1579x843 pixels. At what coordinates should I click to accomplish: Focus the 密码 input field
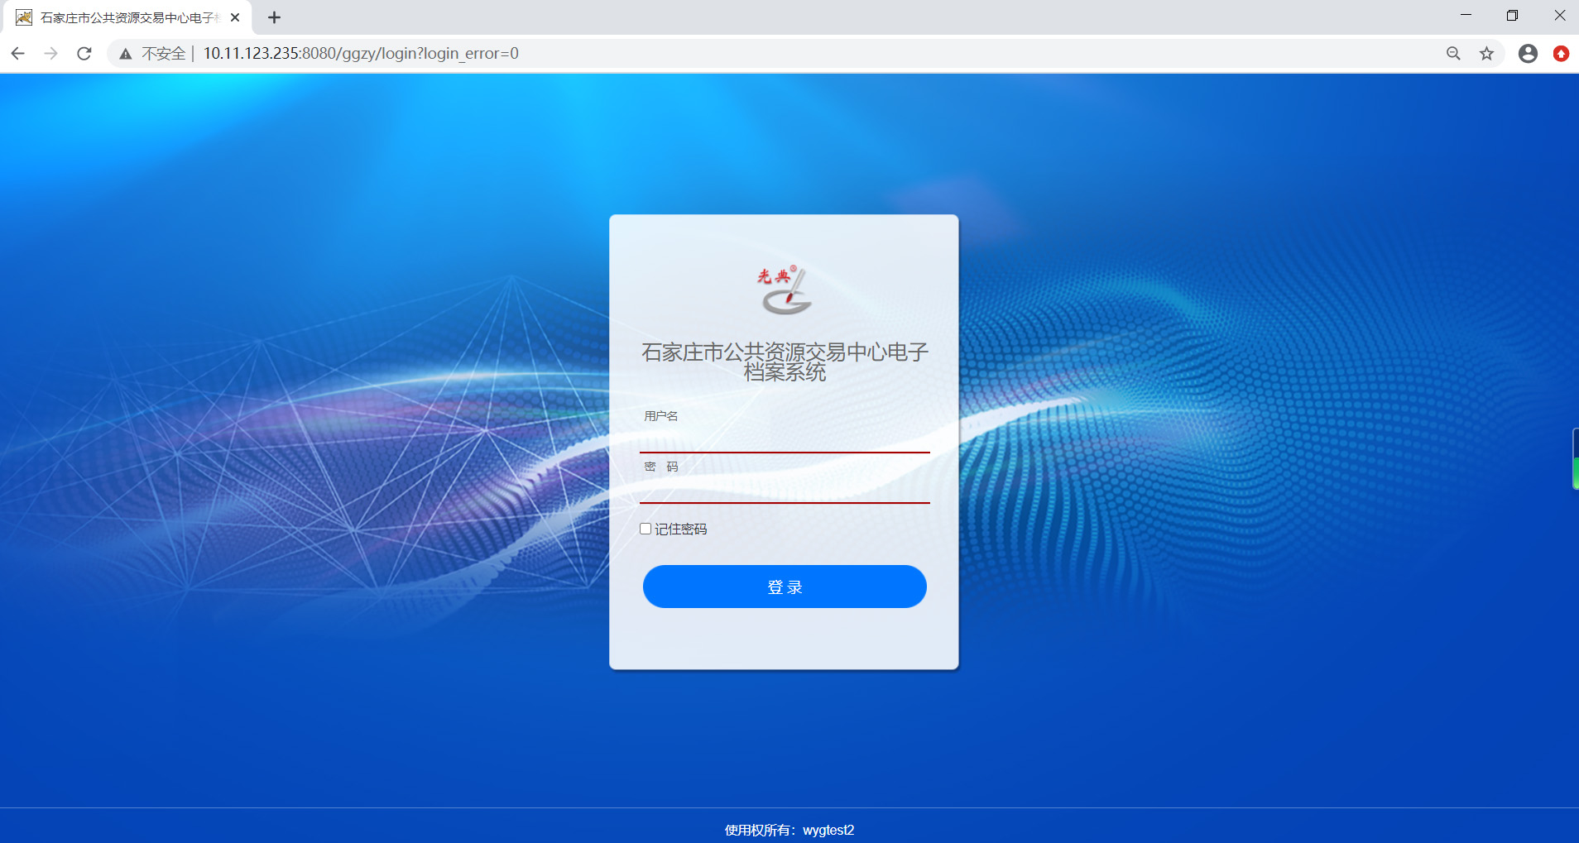[785, 488]
